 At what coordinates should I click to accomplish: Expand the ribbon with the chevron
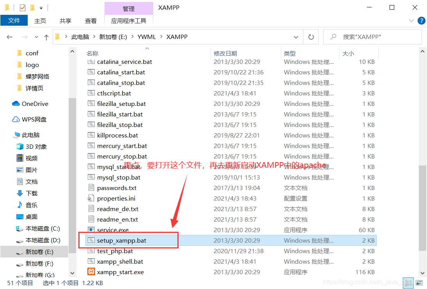click(411, 21)
